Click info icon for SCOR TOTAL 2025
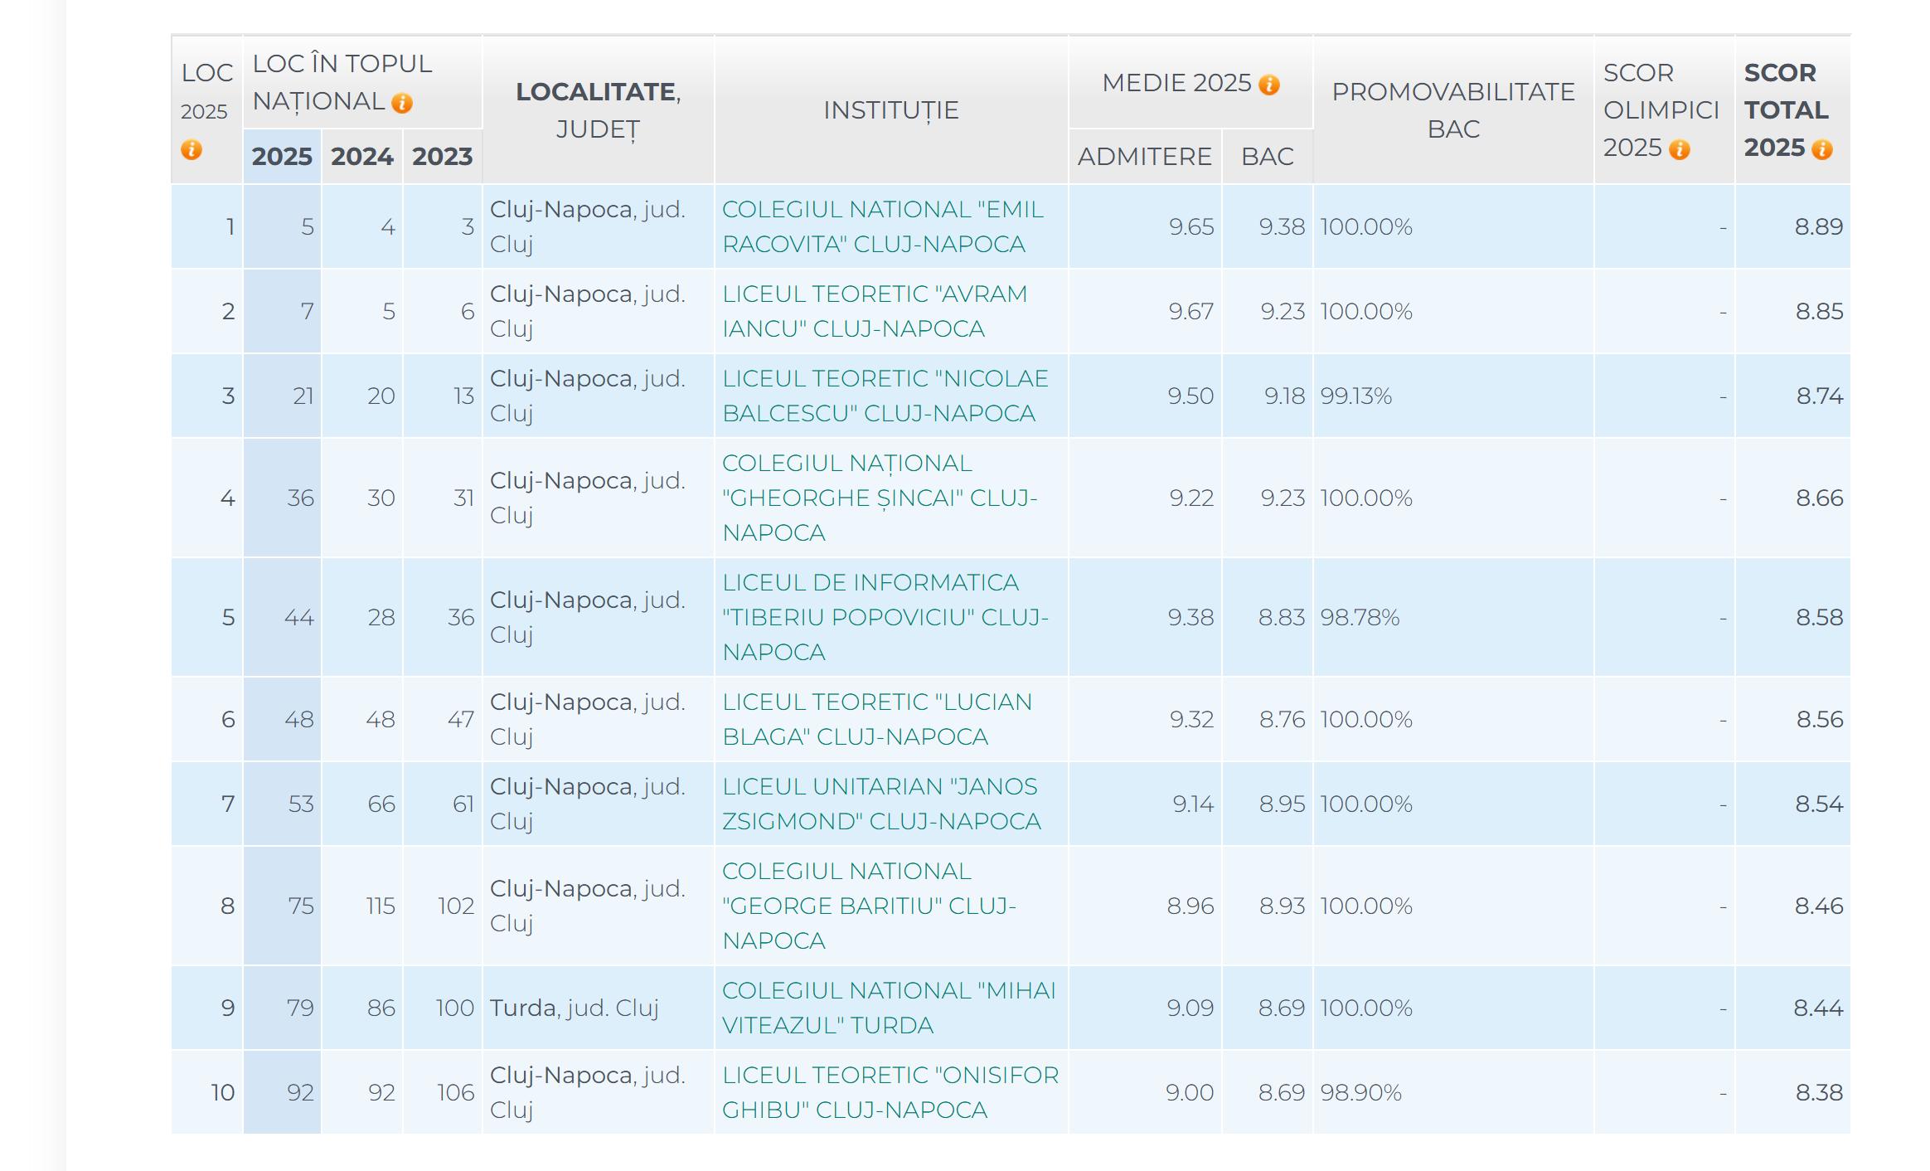 (x=1821, y=149)
